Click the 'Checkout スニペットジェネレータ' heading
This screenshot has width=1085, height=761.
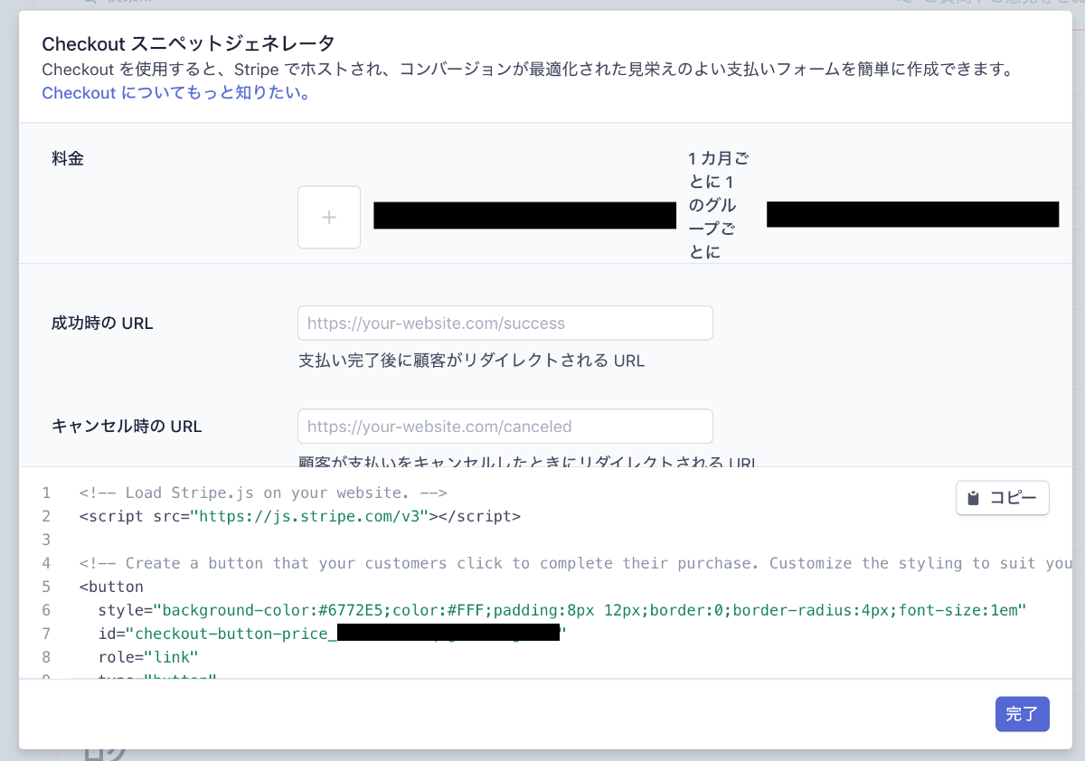click(188, 43)
